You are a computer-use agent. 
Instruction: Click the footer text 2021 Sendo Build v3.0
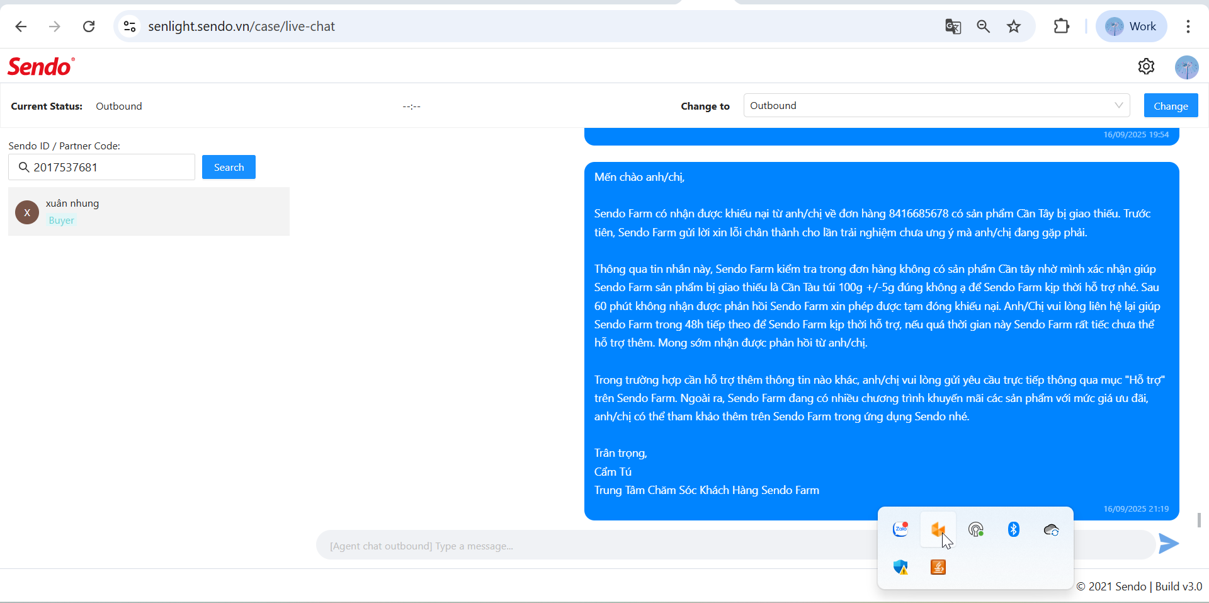pos(1139,587)
